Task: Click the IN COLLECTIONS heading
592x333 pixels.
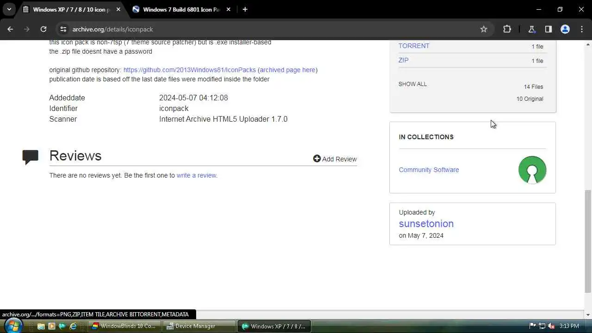Action: [426, 137]
